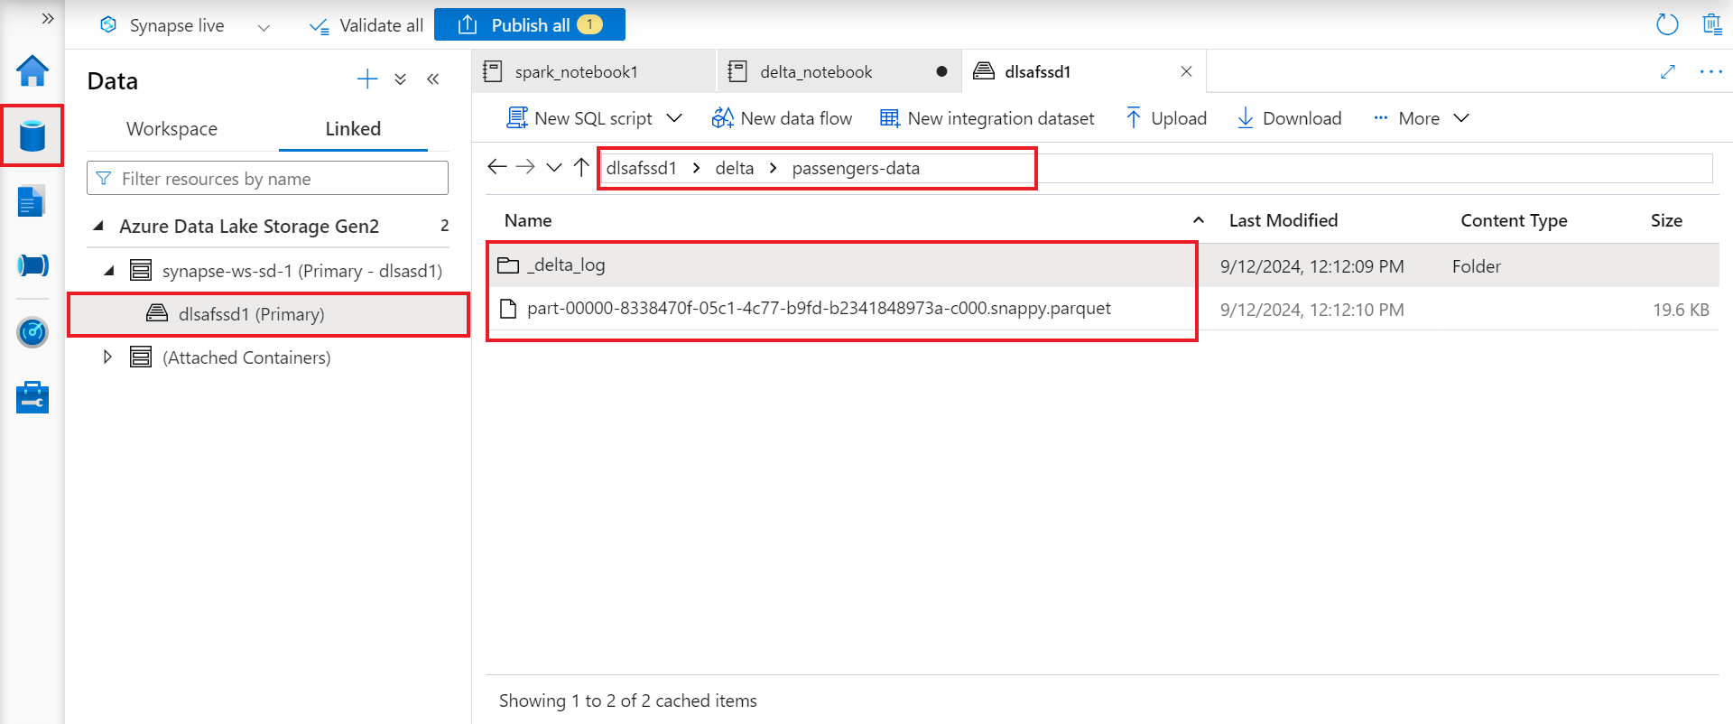The height and width of the screenshot is (724, 1733).
Task: Open recent locations dropdown
Action: tap(554, 168)
